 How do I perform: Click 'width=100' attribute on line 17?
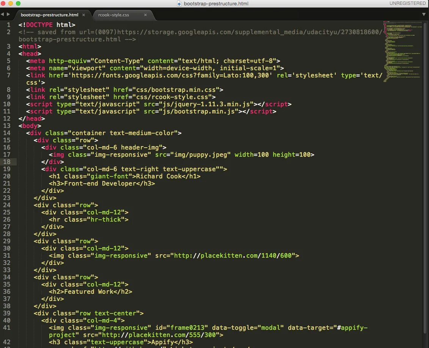(x=252, y=155)
